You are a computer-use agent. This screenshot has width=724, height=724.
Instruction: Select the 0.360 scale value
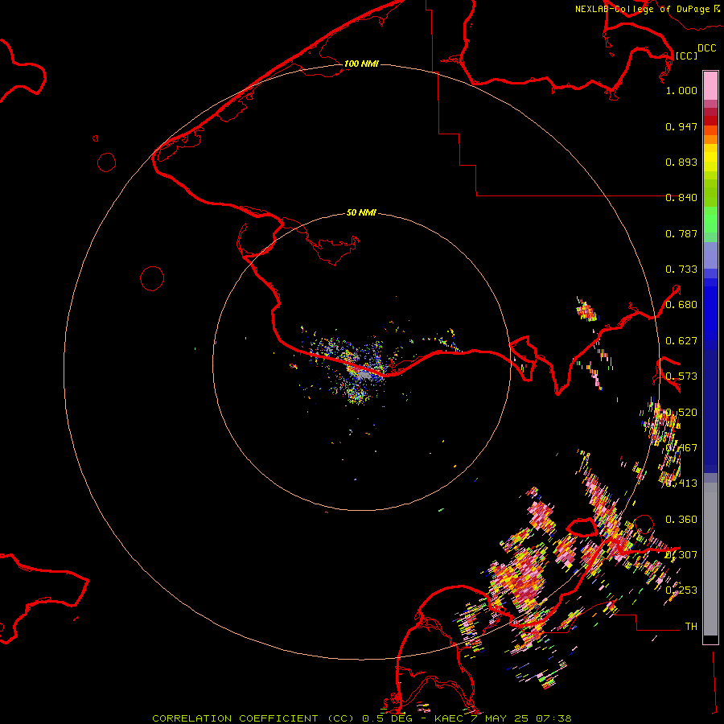[681, 520]
